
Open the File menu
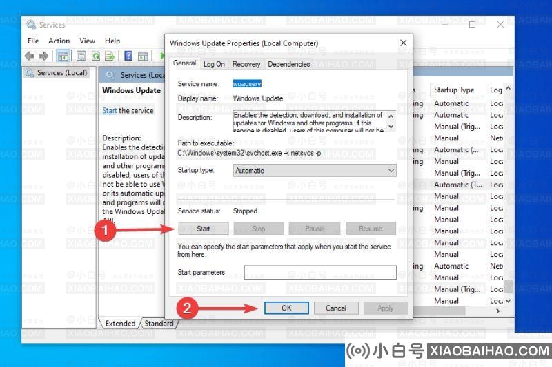(33, 41)
